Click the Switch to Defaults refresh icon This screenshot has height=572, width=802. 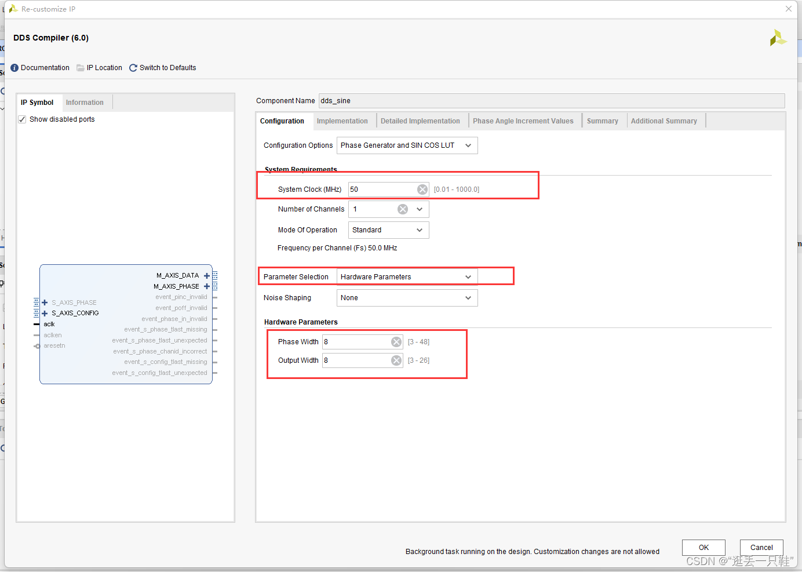tap(133, 68)
